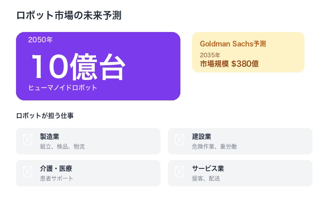Click the ヒューマノイドロボット caption
The width and height of the screenshot is (320, 200).
point(63,88)
